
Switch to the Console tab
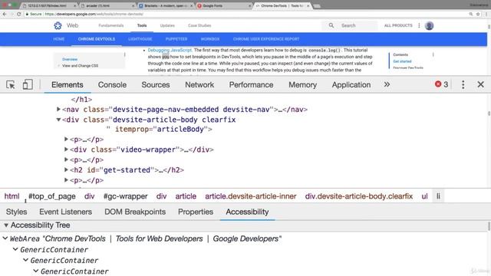point(112,85)
